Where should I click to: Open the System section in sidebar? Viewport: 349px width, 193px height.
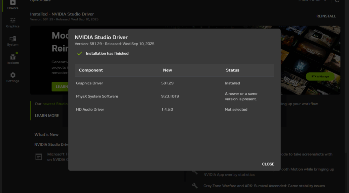pos(13,41)
